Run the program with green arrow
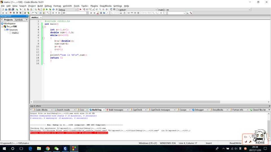The image size is (271, 152). (x=47, y=10)
